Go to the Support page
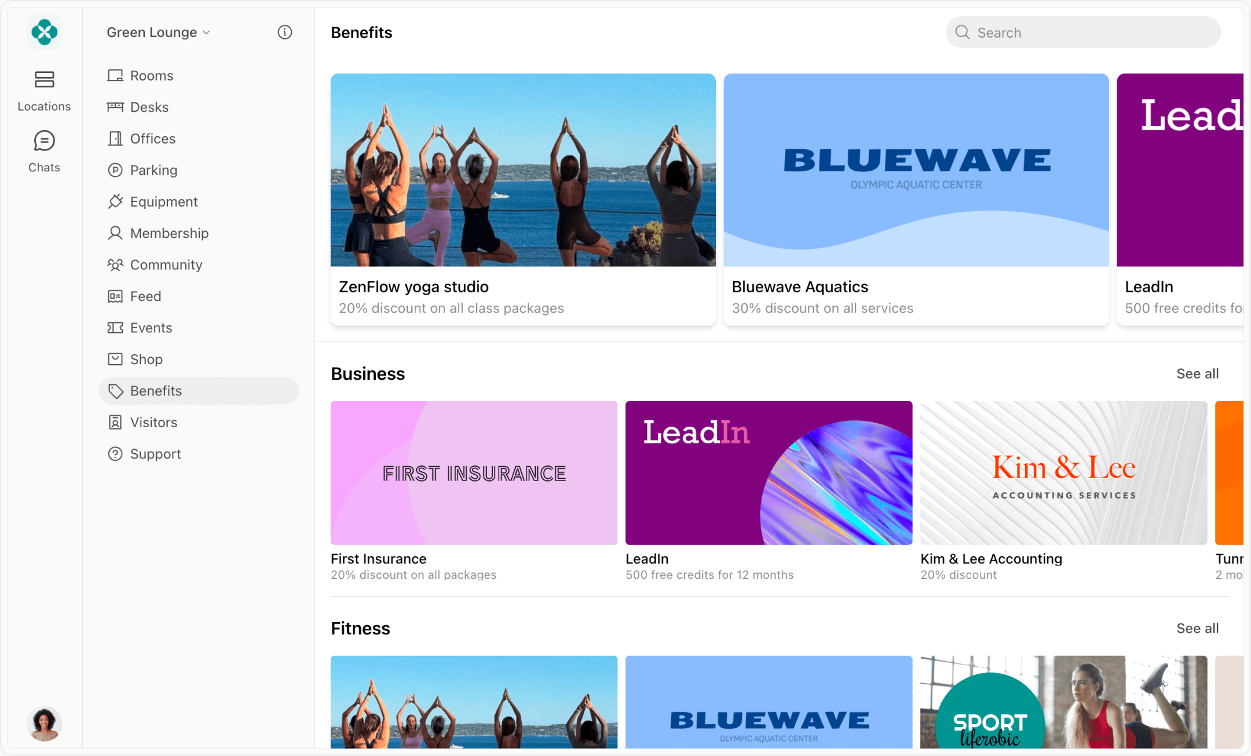 pyautogui.click(x=155, y=454)
